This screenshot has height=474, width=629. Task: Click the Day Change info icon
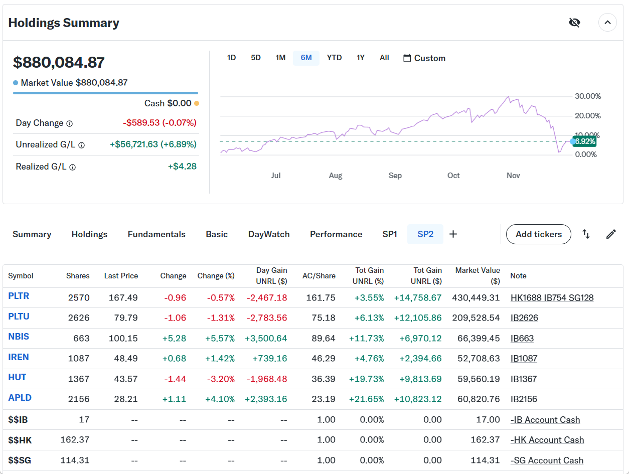70,123
